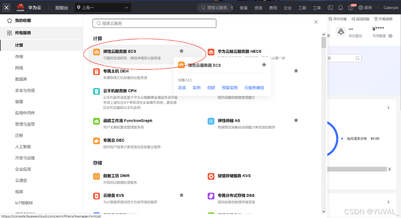This screenshot has height=218, width=401.
Task: Click the 专属云 DEC icon
Action: point(96,141)
